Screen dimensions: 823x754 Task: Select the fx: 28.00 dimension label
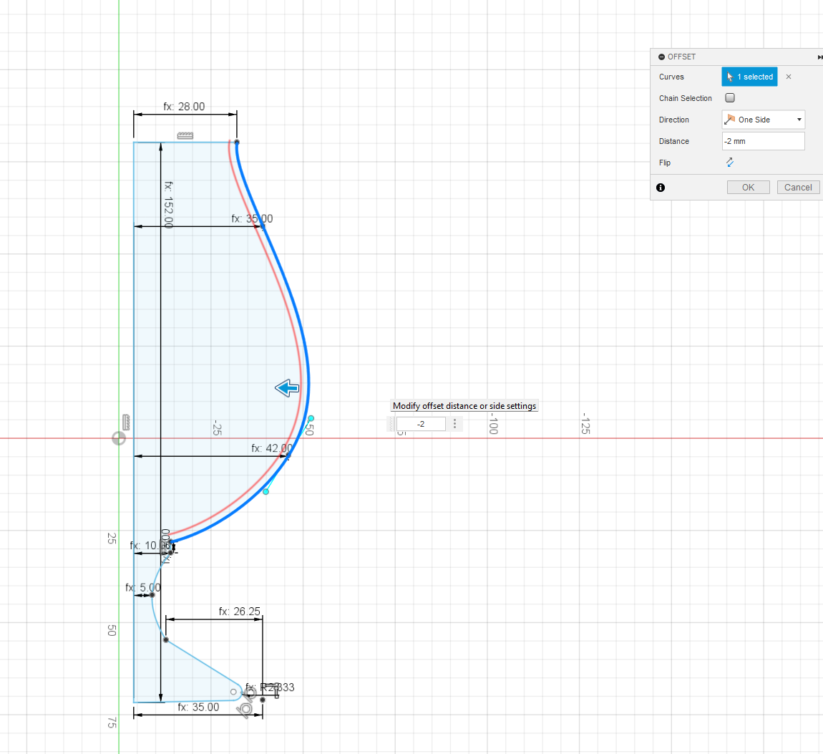coord(184,107)
